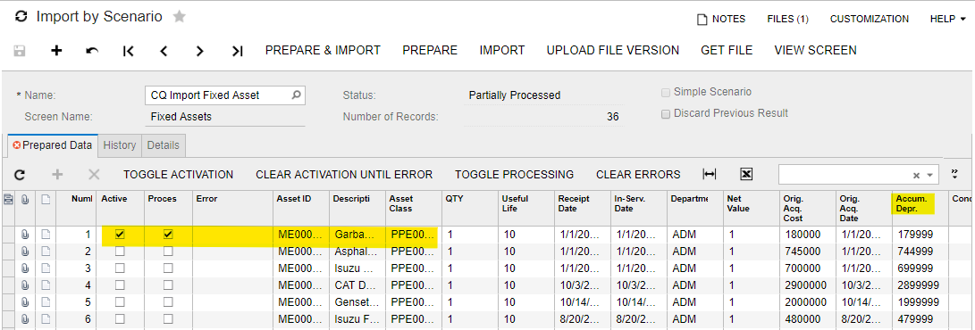Uncheck the Active checkbox in row 1
The height and width of the screenshot is (330, 975).
pyautogui.click(x=120, y=235)
